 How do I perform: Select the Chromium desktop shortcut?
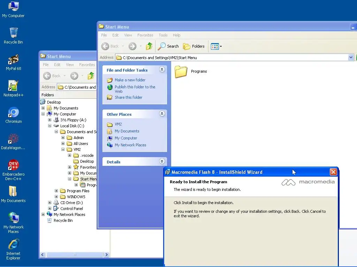(13, 115)
